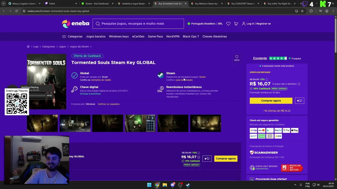Image resolution: width=337 pixels, height=189 pixels.
Task: Open the NordVPN menu item
Action: (x=173, y=36)
